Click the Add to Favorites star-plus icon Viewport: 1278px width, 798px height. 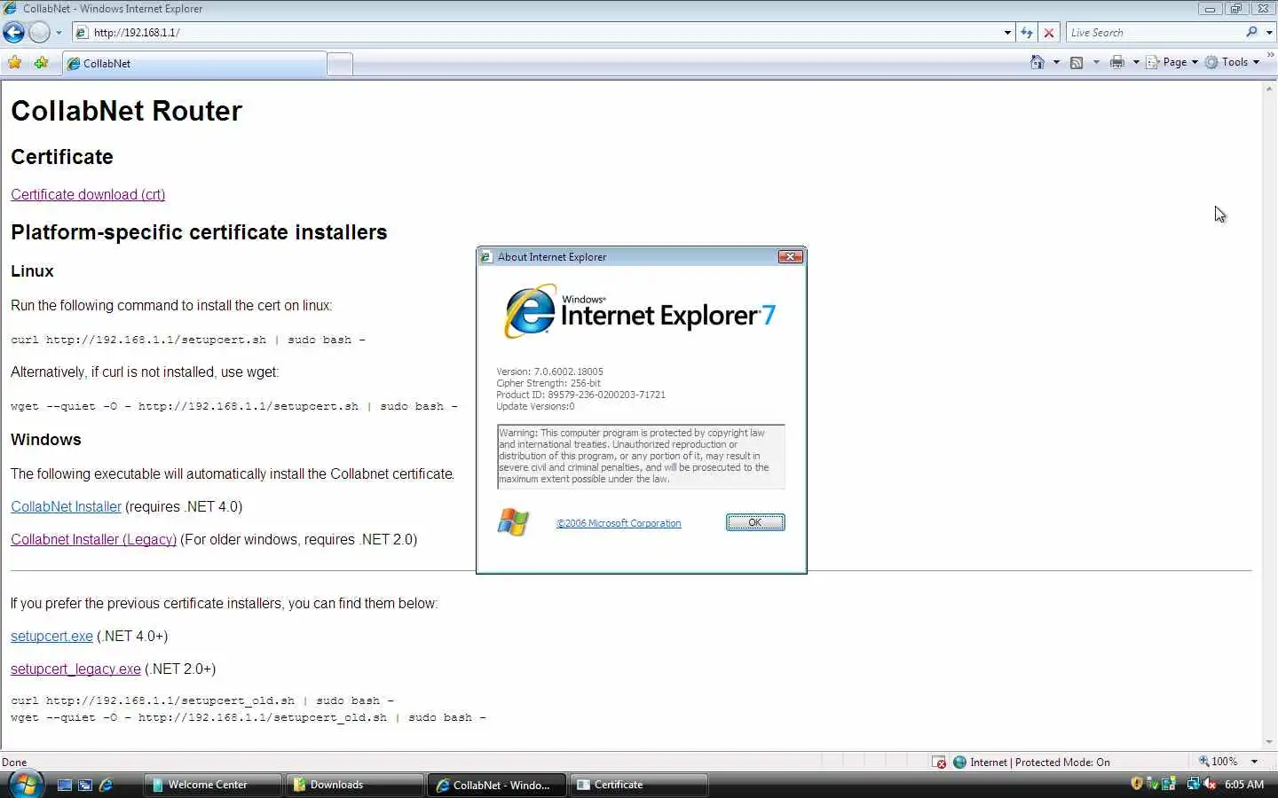pyautogui.click(x=41, y=63)
